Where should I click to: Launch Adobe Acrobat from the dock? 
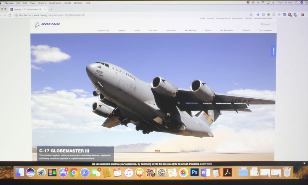click(x=228, y=172)
